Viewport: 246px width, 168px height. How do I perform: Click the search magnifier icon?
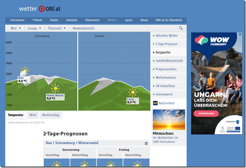[x=181, y=28]
